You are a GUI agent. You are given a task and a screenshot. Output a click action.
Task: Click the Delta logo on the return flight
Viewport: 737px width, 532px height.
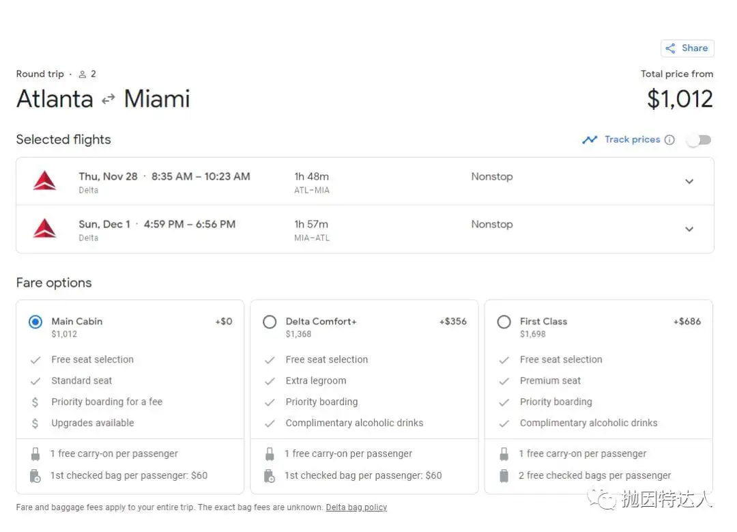pos(45,229)
